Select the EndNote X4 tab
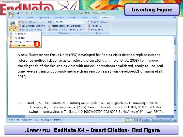This screenshot has width=183, height=137. tap(107, 17)
